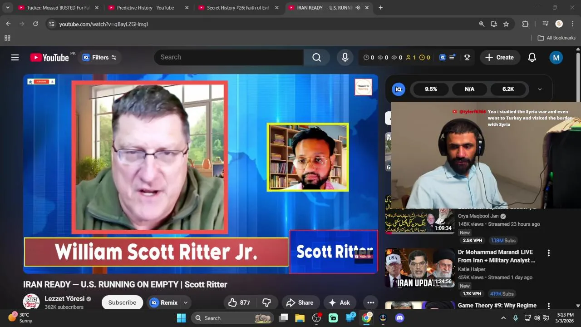This screenshot has width=581, height=327.
Task: Click the Katie Halper channel name
Action: click(x=472, y=269)
